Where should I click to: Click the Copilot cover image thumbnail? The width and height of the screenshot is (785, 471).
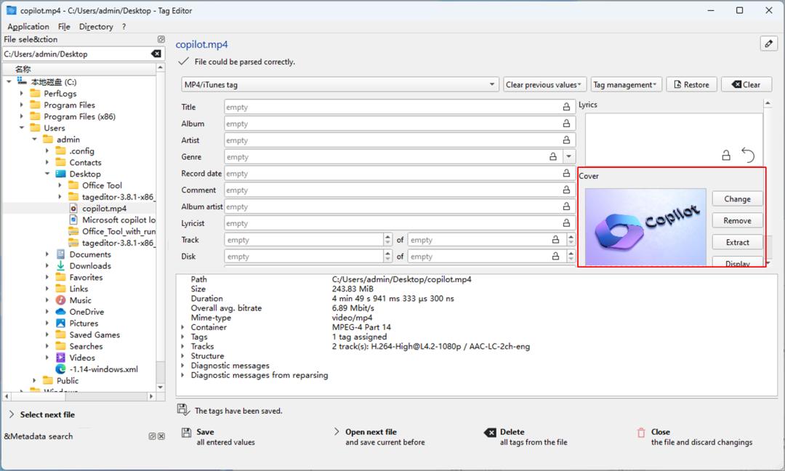645,227
